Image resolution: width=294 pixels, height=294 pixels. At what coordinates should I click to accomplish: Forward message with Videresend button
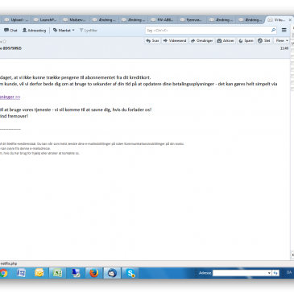[x=175, y=40]
